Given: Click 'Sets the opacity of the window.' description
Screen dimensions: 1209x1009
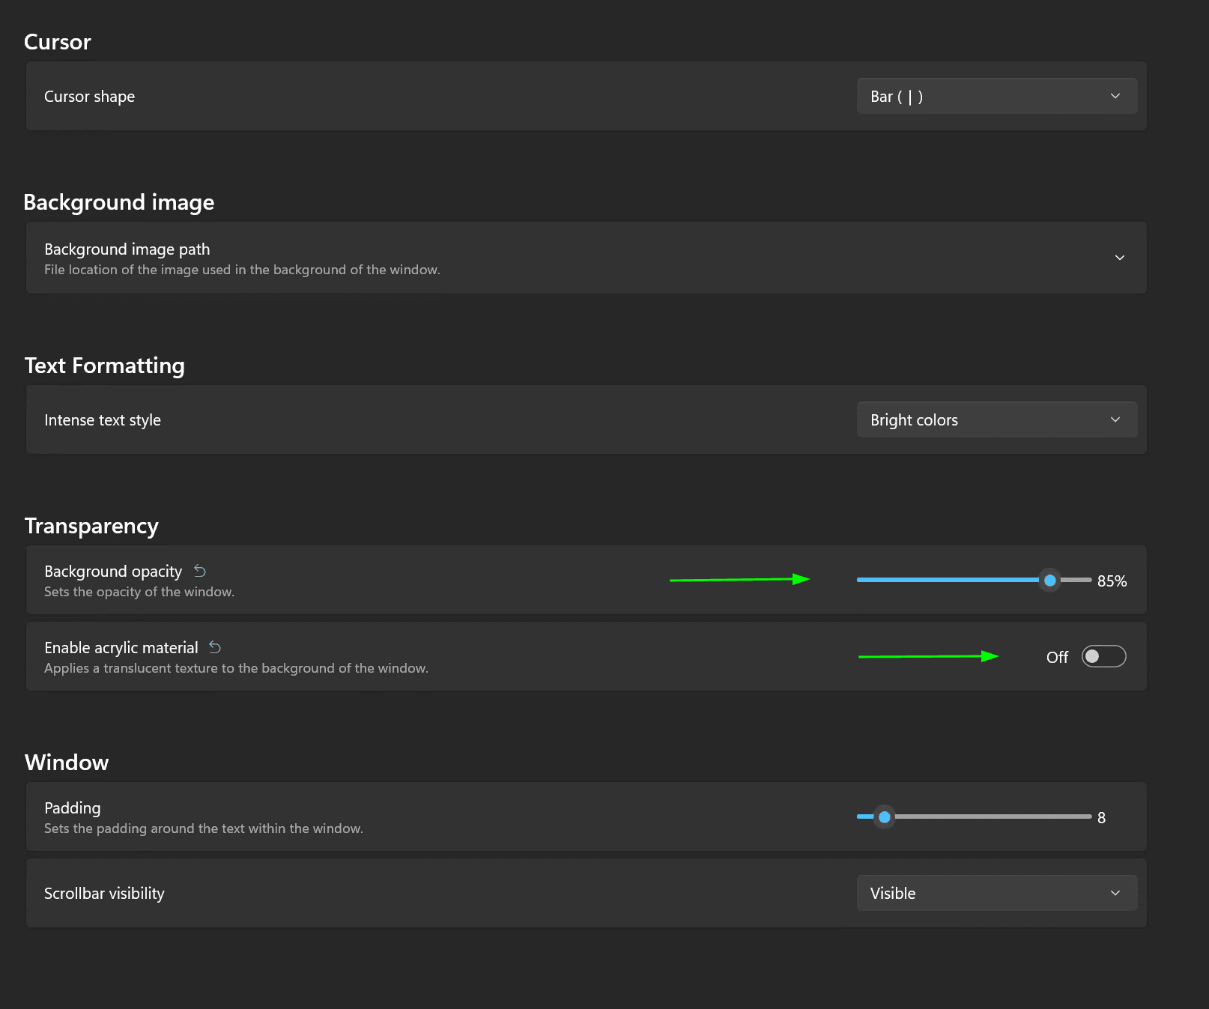Looking at the screenshot, I should [139, 592].
